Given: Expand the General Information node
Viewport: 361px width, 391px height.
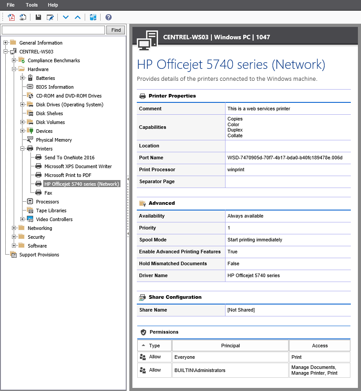Looking at the screenshot, I should click(5, 43).
